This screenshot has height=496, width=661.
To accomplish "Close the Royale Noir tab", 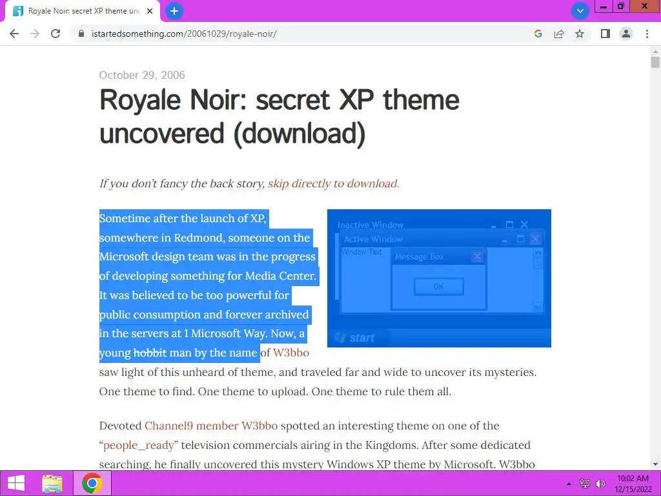I will (x=150, y=11).
